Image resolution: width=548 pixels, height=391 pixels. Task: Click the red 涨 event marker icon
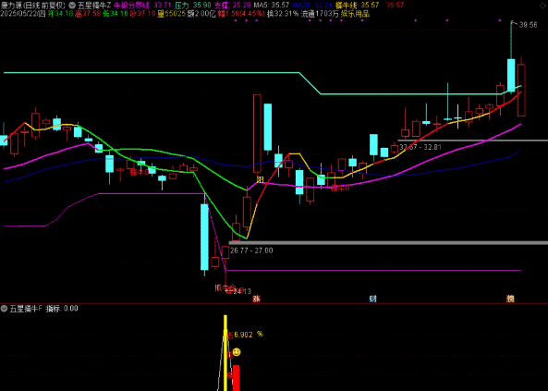tap(257, 299)
